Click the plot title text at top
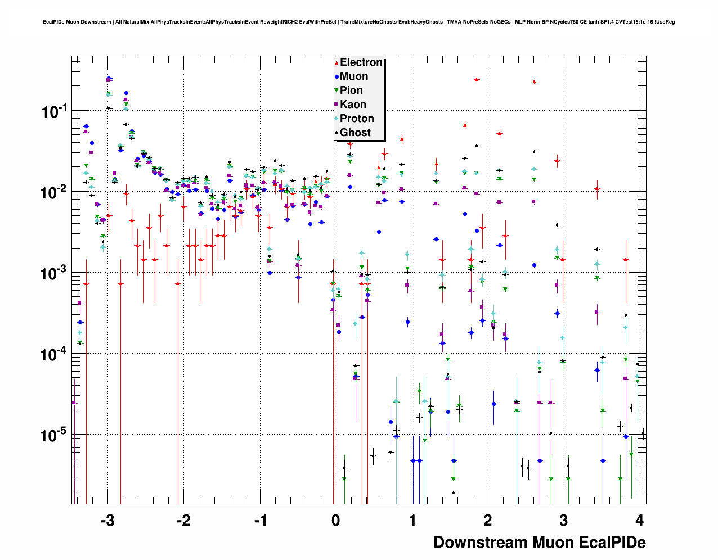Image resolution: width=718 pixels, height=560 pixels. pyautogui.click(x=358, y=22)
